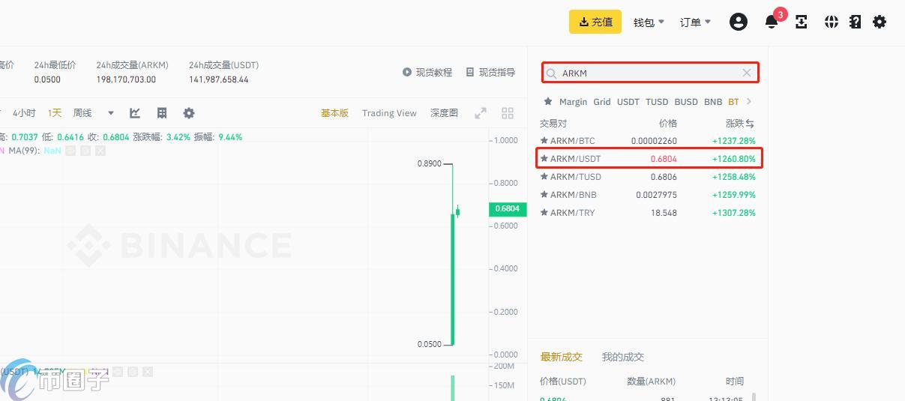Click the large green candlestick on chart
Image resolution: width=905 pixels, height=401 pixels.
pos(453,279)
